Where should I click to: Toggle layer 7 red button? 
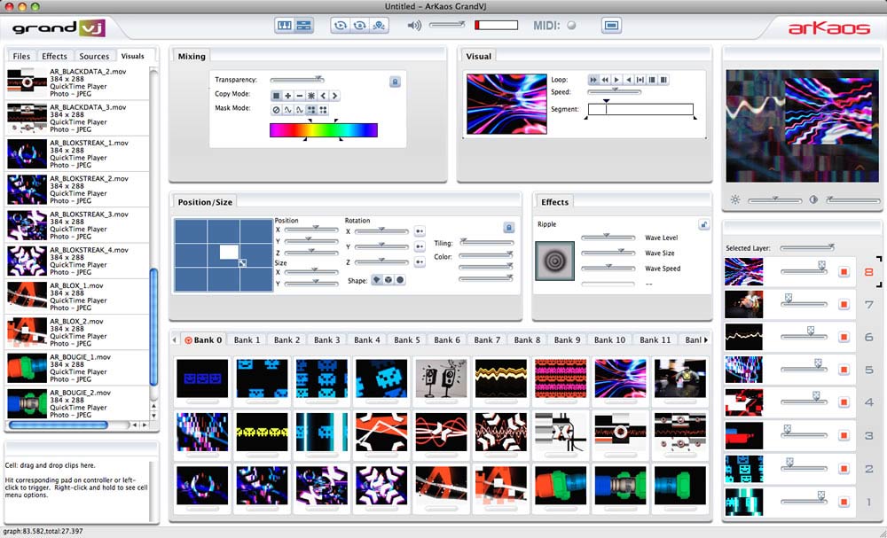coord(844,305)
